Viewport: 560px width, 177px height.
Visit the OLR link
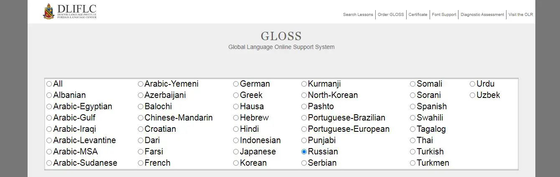click(521, 15)
